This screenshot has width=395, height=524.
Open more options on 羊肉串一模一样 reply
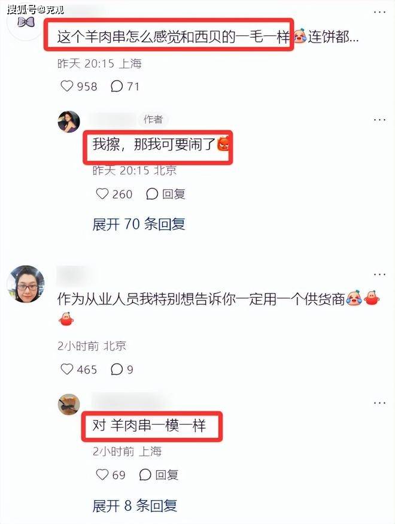[x=379, y=403]
